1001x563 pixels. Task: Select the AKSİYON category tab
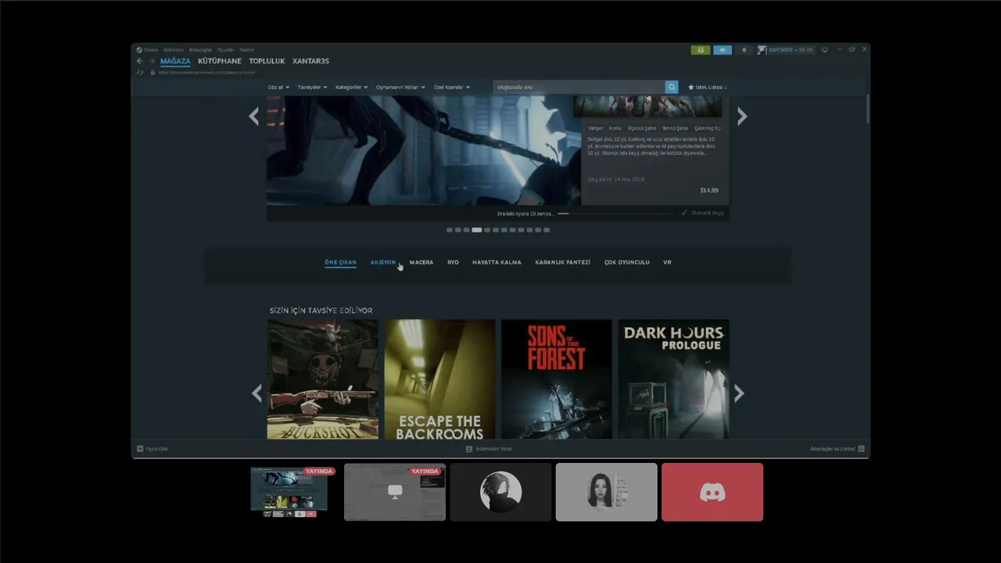[x=383, y=263]
